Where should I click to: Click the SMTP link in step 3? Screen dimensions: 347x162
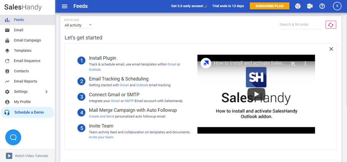(x=129, y=101)
